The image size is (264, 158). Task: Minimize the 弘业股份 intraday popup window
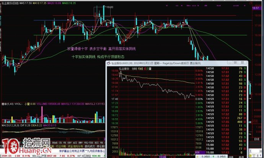point(230,63)
